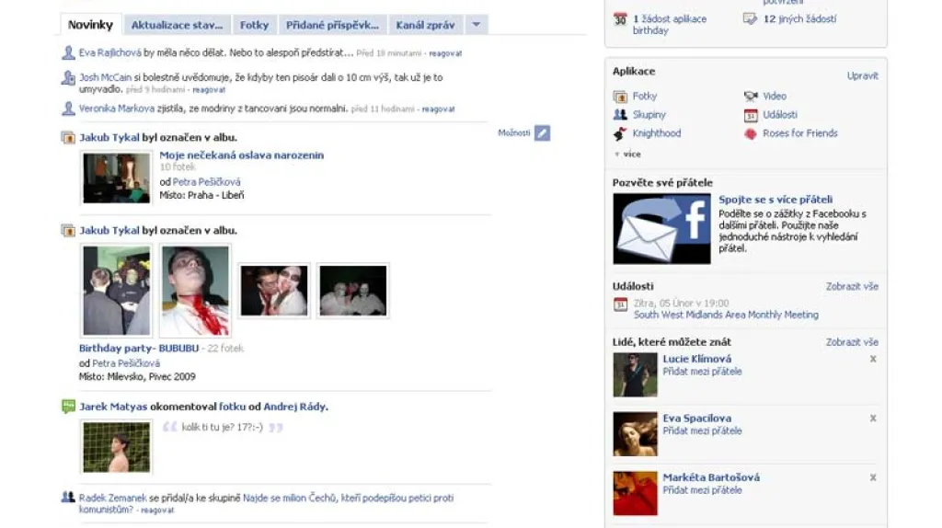The width and height of the screenshot is (942, 528).
Task: Open Eva Spacilova's profile photo
Action: [x=635, y=433]
